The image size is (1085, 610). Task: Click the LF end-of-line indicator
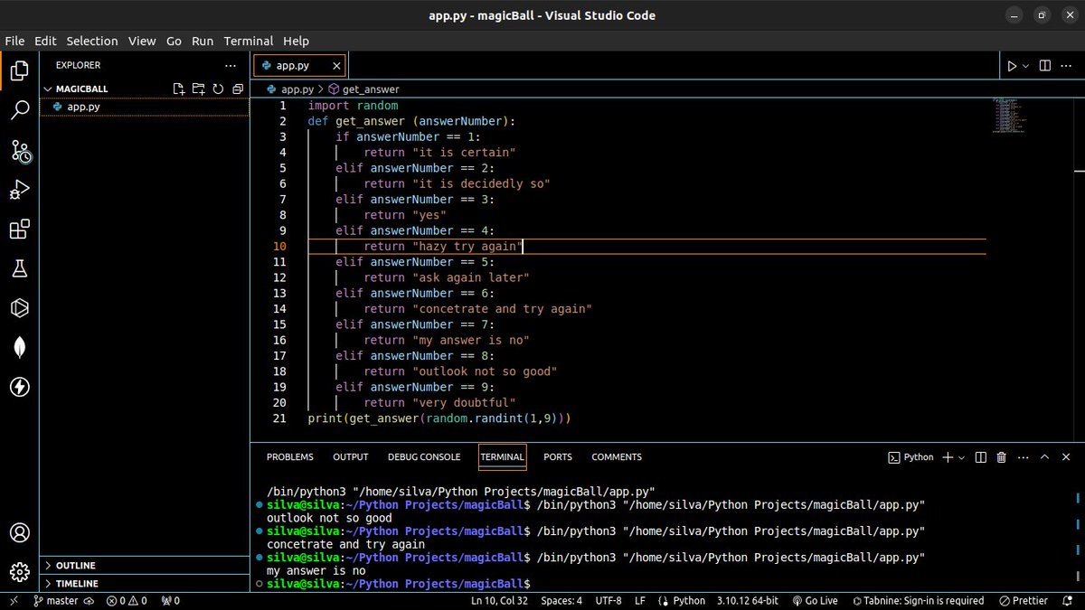[640, 601]
